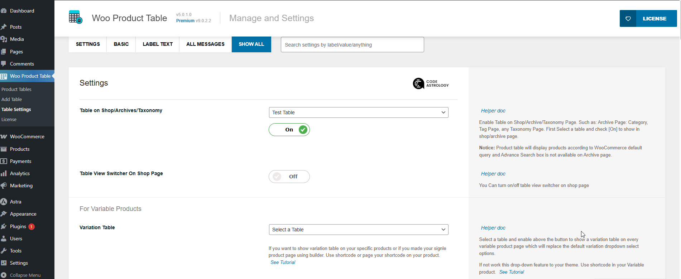Viewport: 681px width, 279px height.
Task: Click the 'For Variable Products' heading
Action: [110, 209]
